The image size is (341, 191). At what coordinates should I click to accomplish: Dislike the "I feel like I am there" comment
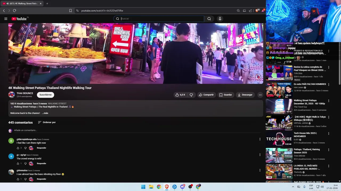[26, 148]
